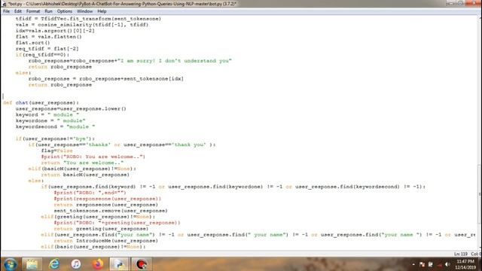482x271 pixels.
Task: Click the line comparing to 'thanks' or 'thank you'
Action: click(x=122, y=145)
